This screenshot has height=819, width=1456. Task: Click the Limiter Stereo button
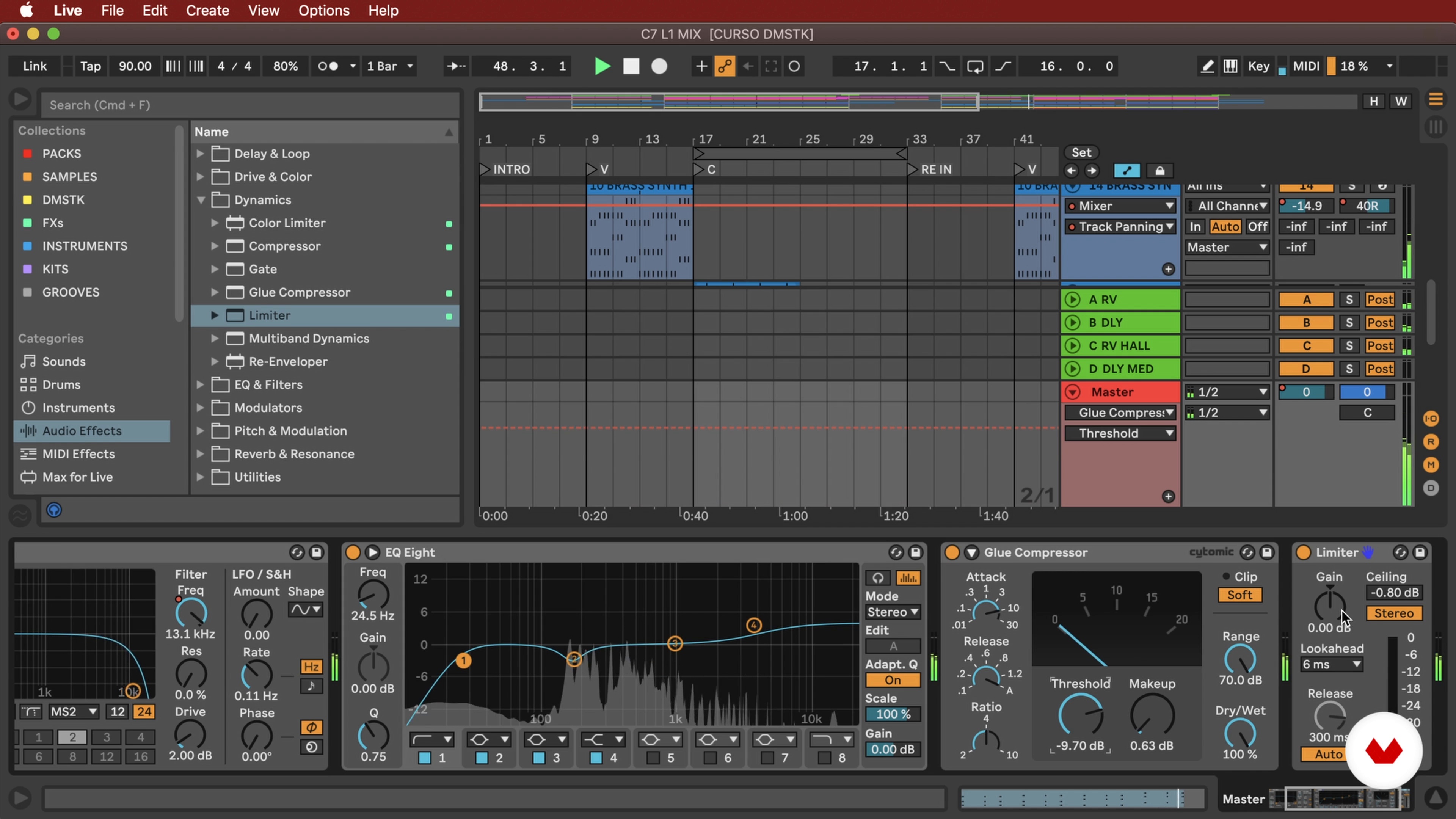point(1393,613)
